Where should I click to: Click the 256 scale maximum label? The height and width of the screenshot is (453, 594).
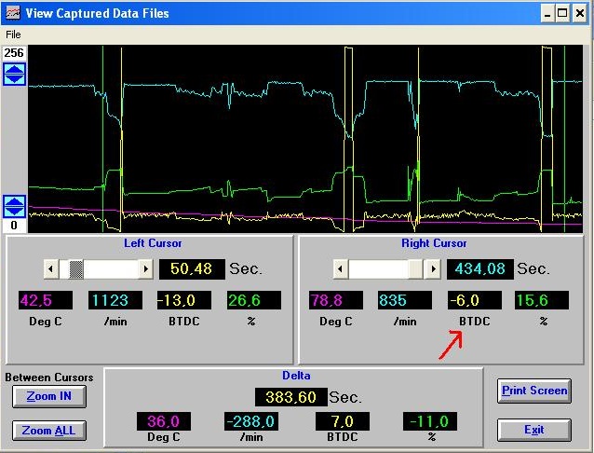pyautogui.click(x=14, y=53)
